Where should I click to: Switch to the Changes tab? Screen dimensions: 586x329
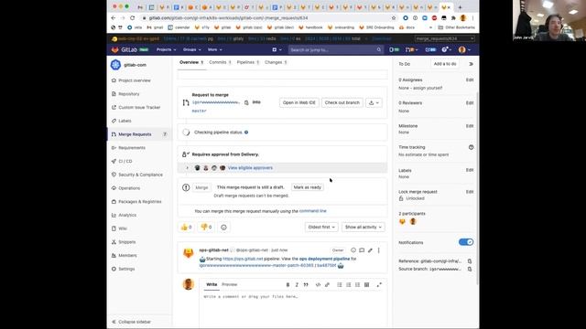tap(276, 62)
